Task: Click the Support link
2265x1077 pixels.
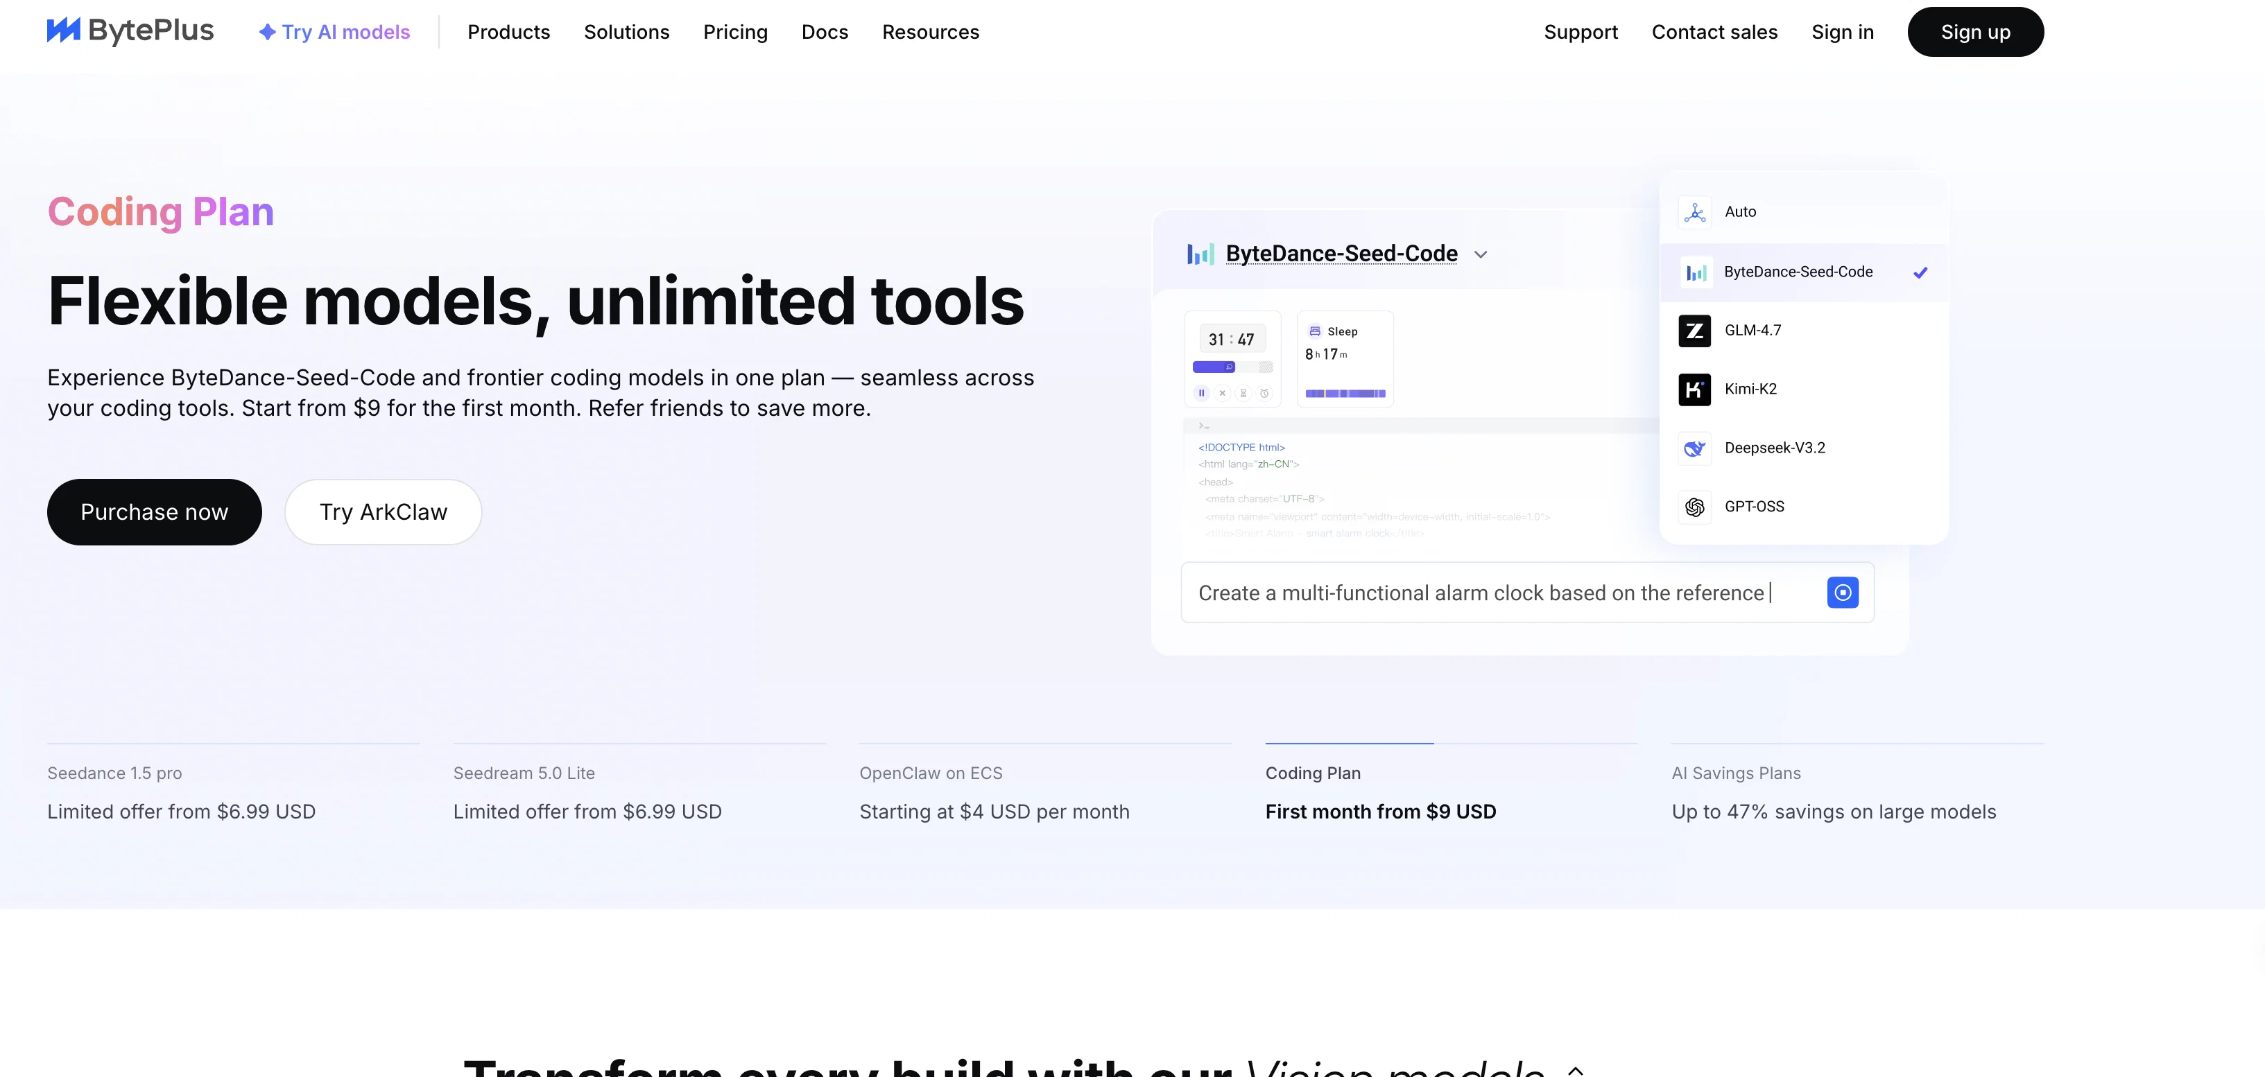Action: [1580, 32]
